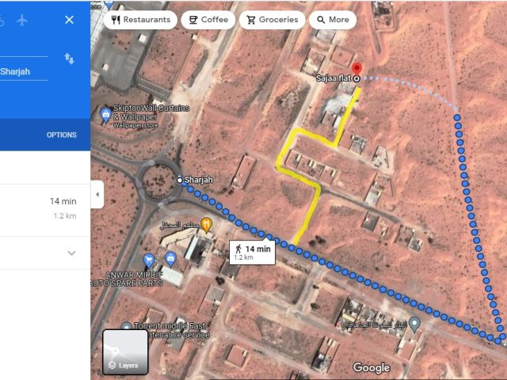Screen dimensions: 507x380
Task: Open the Layers map type thumbnail
Action: (x=125, y=351)
